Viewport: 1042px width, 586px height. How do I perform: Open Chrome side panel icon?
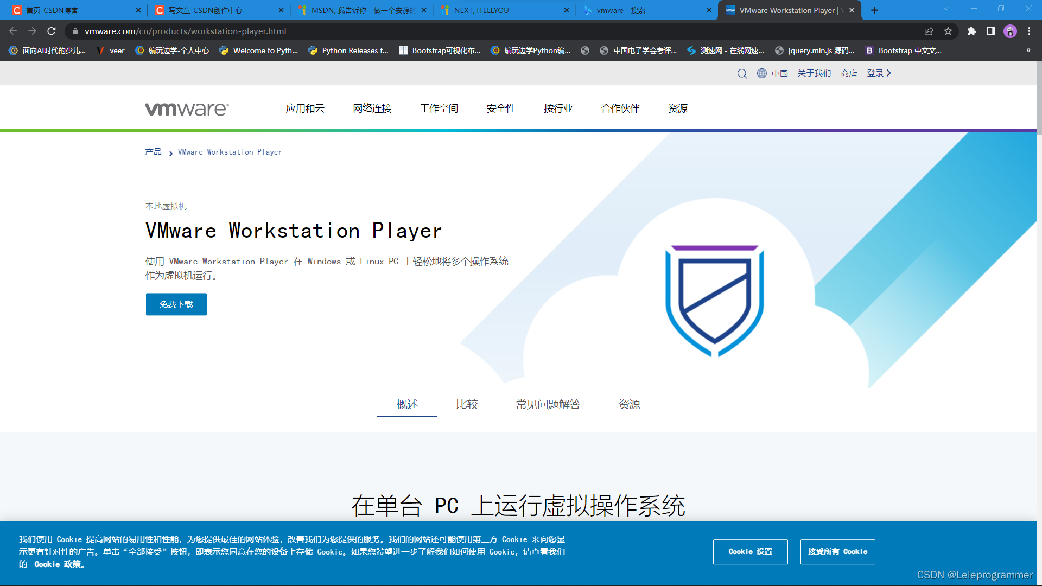point(991,31)
